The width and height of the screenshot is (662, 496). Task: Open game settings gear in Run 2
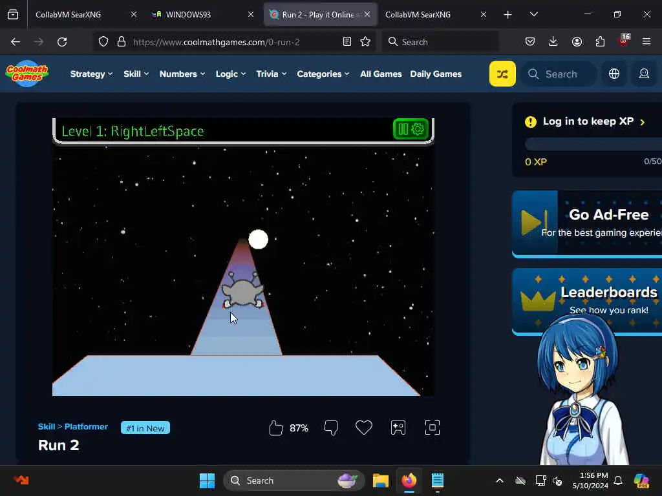coord(418,129)
